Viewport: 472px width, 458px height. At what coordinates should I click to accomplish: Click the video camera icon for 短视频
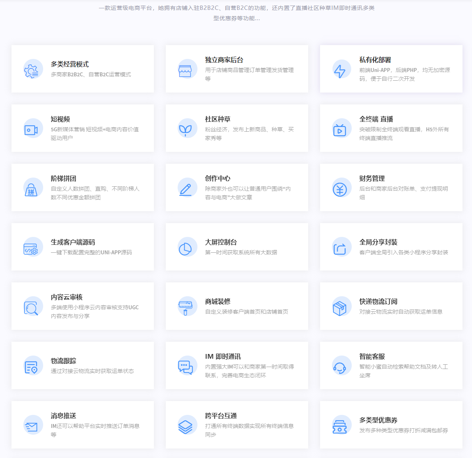click(32, 129)
